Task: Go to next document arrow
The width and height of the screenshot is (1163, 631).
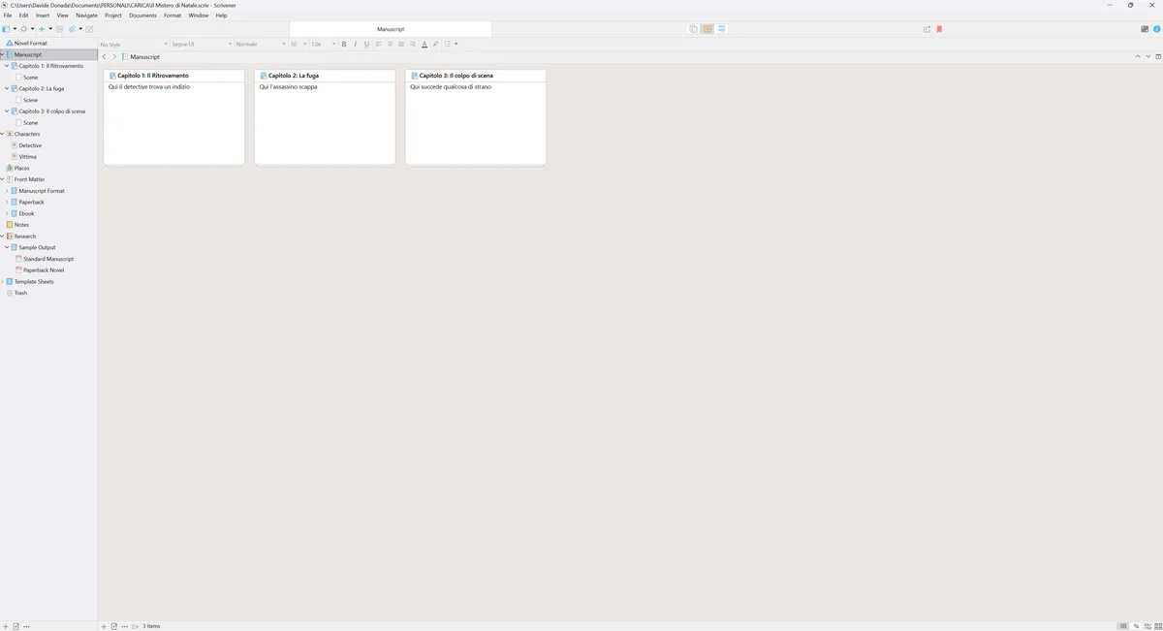Action: pos(1148,56)
